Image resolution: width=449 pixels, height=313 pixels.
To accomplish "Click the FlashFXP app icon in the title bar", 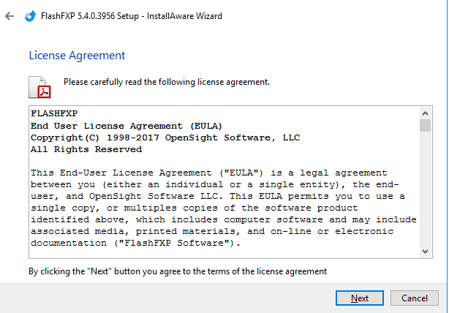I will click(31, 15).
